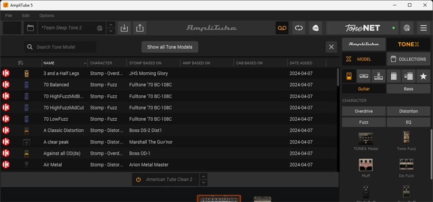Step to previous preset with up arrow

click(x=111, y=25)
